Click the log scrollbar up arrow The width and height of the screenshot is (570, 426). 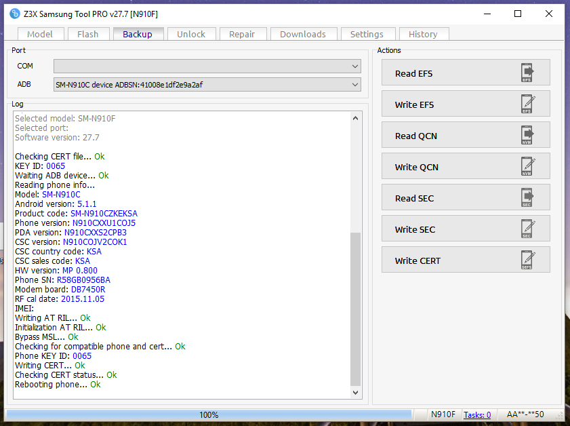[356, 118]
